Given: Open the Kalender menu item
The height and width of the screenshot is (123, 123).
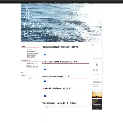Looking at the screenshot, I should coord(77,3).
